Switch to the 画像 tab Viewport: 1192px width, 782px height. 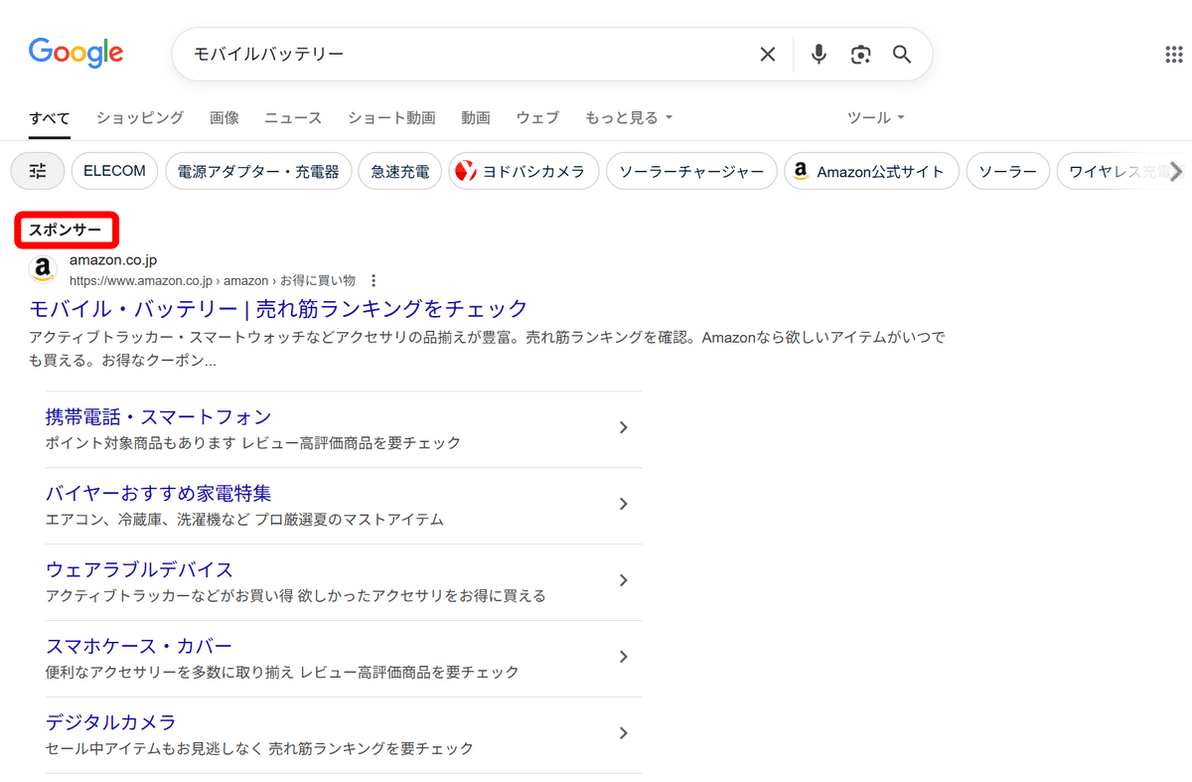coord(224,118)
